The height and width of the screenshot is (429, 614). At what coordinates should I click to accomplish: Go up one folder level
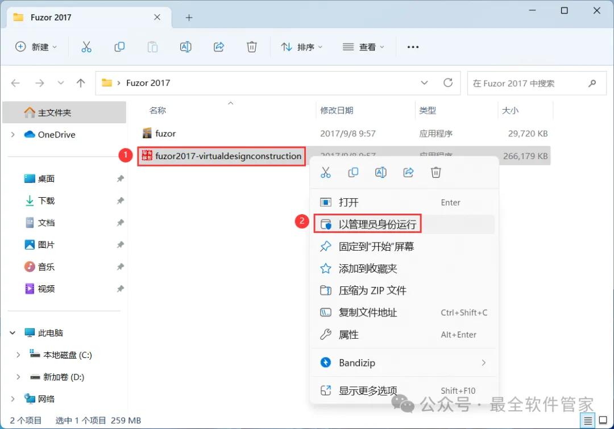[81, 83]
